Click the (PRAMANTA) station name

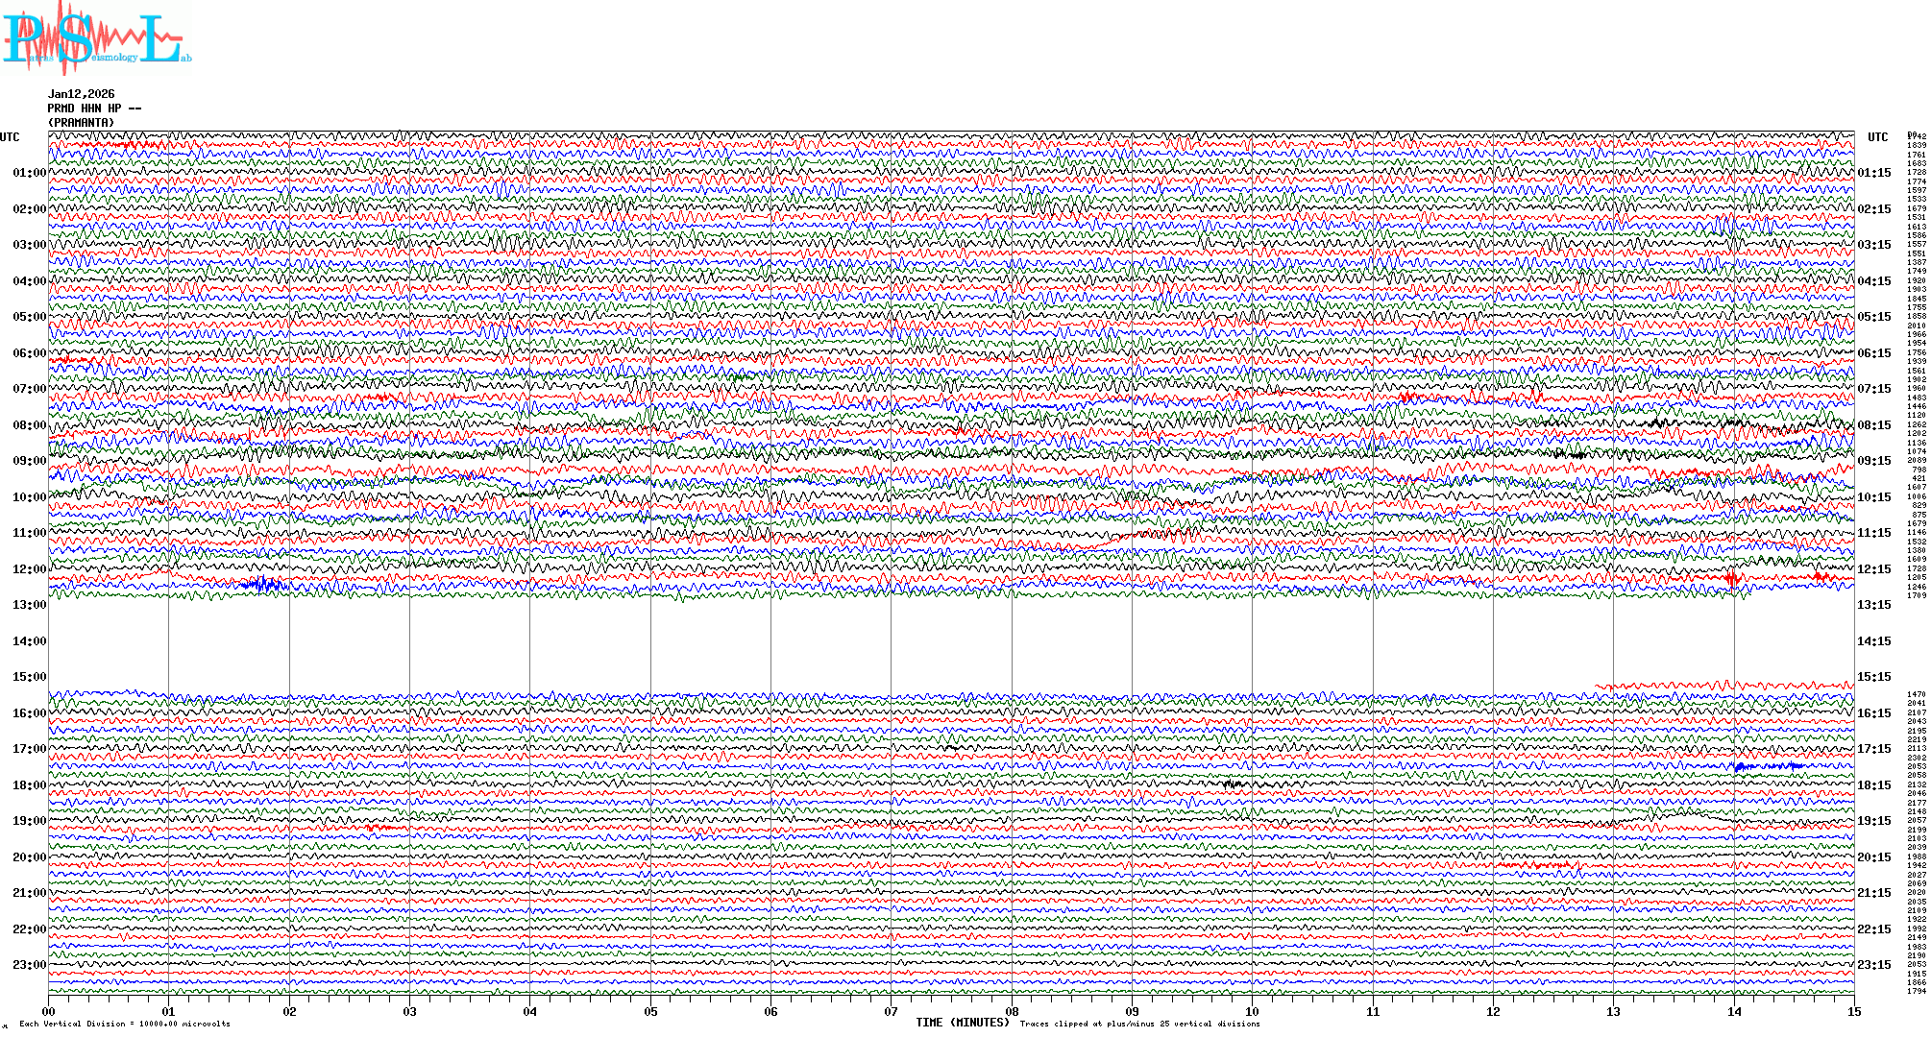82,123
